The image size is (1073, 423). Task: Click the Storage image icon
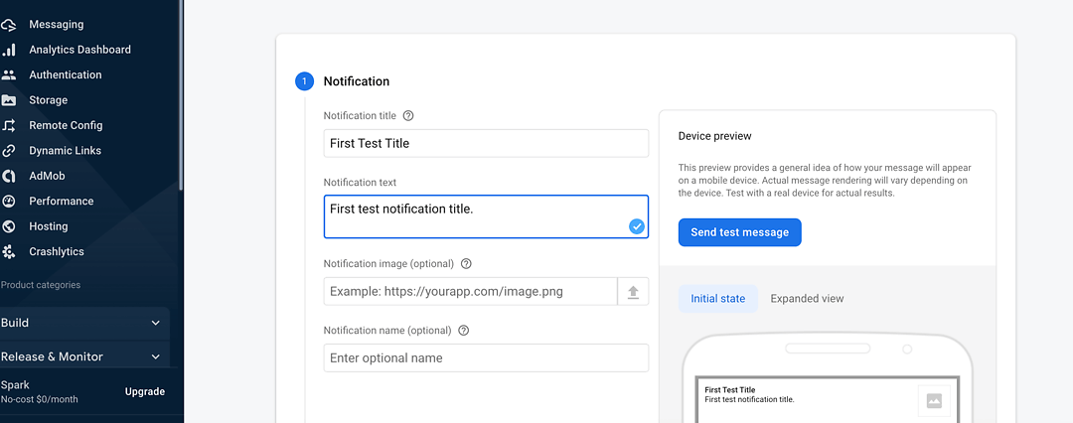pyautogui.click(x=8, y=100)
